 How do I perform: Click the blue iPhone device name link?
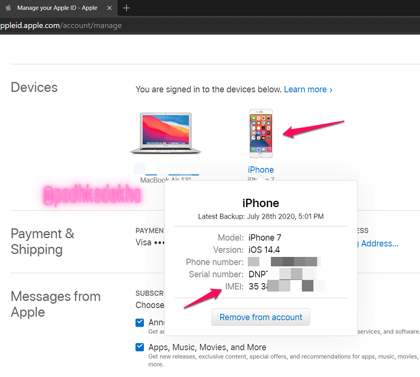point(260,170)
